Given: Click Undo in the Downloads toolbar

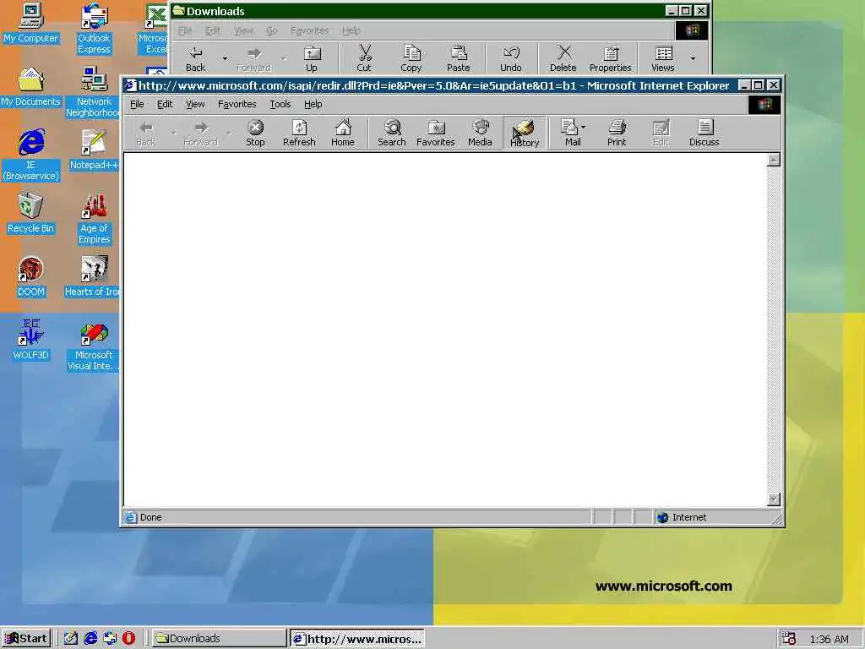Looking at the screenshot, I should 511,58.
